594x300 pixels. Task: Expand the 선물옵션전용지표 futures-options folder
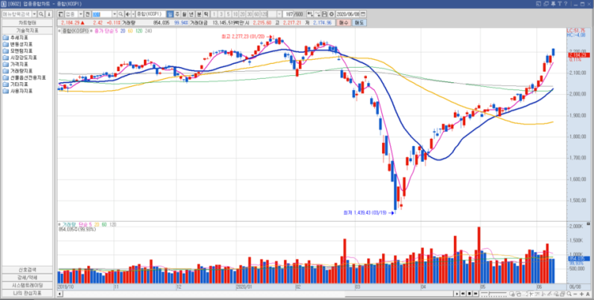click(24, 77)
